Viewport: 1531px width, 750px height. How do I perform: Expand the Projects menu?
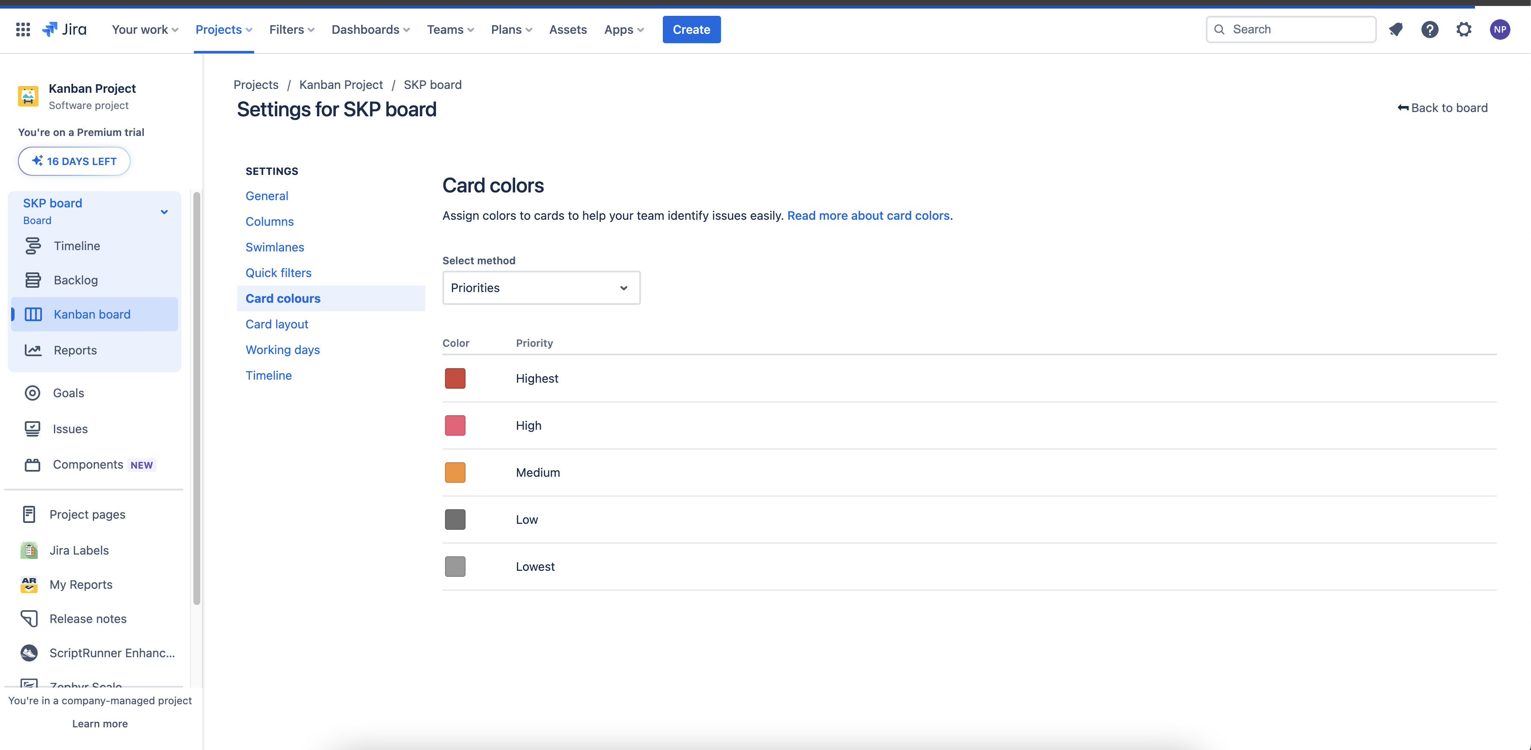click(x=223, y=29)
